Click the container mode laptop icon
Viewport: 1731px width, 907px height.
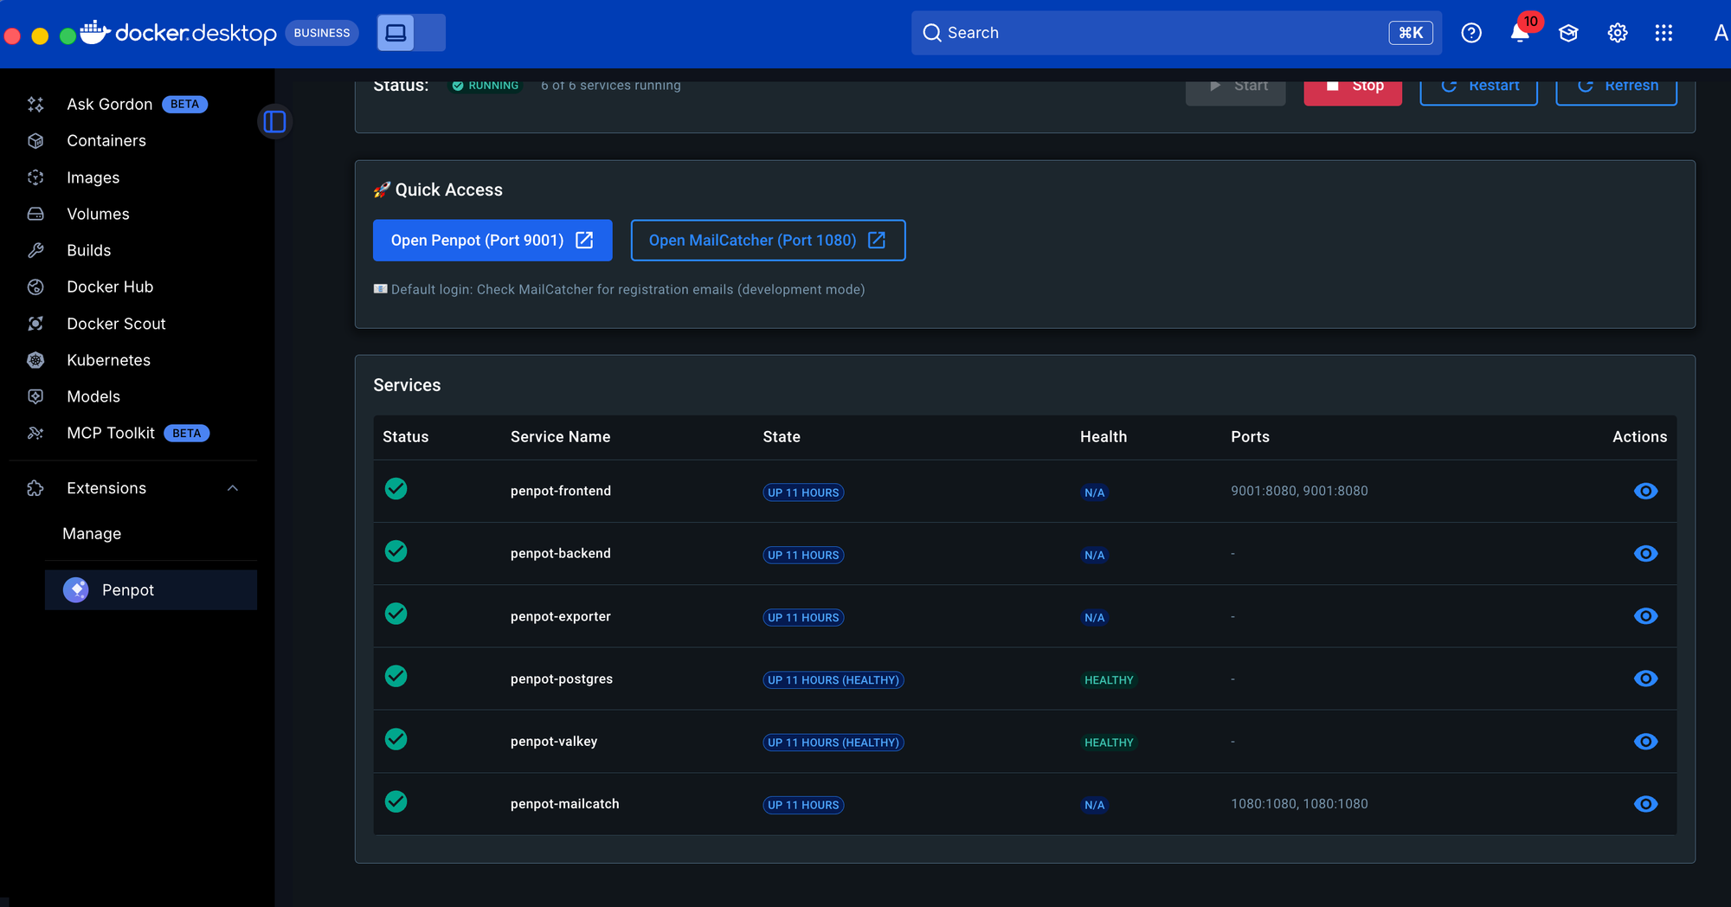[x=396, y=33]
